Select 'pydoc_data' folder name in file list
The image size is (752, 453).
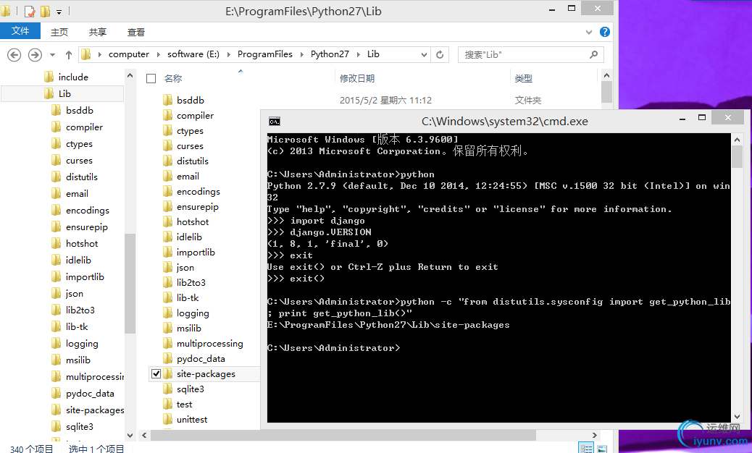[x=201, y=359]
